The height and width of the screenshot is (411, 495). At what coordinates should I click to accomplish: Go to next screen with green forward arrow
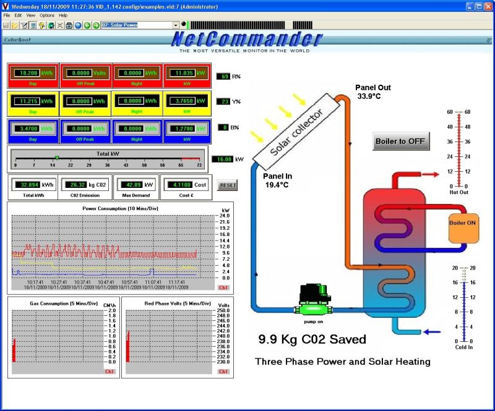(95, 25)
